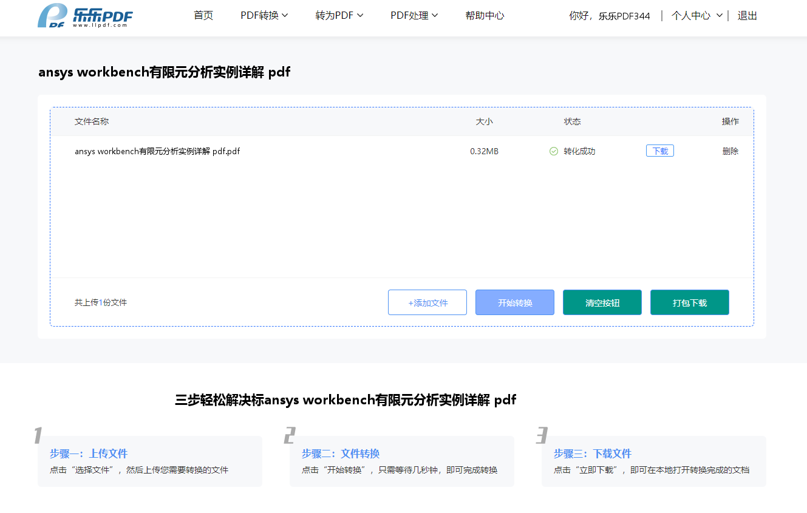The width and height of the screenshot is (807, 513).
Task: Click the 大小 column header
Action: coord(484,121)
